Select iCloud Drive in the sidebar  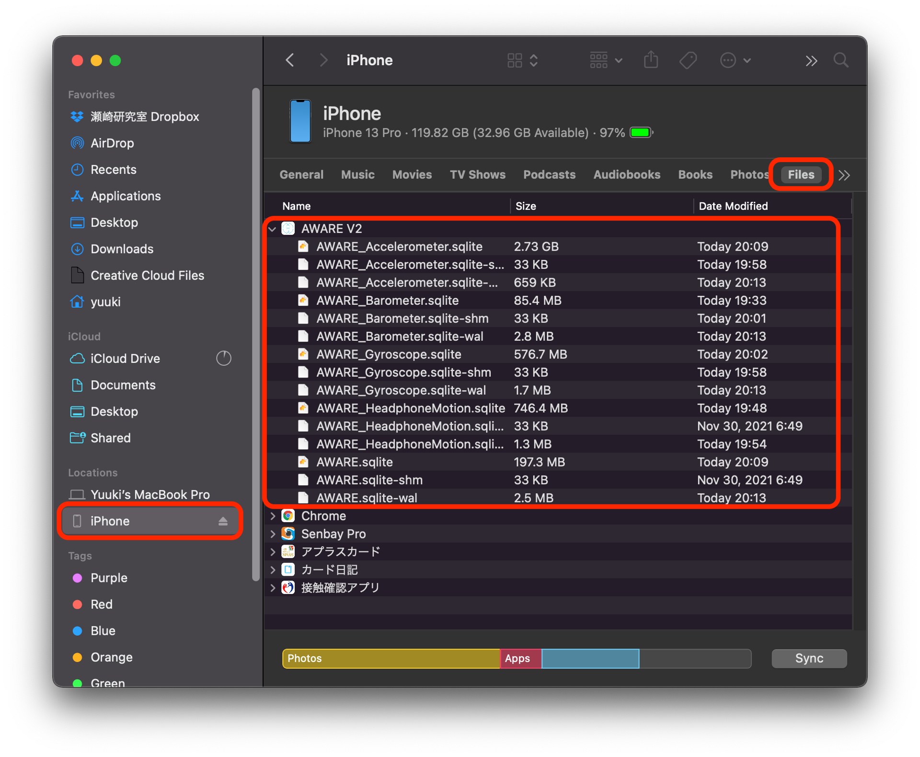click(x=125, y=359)
